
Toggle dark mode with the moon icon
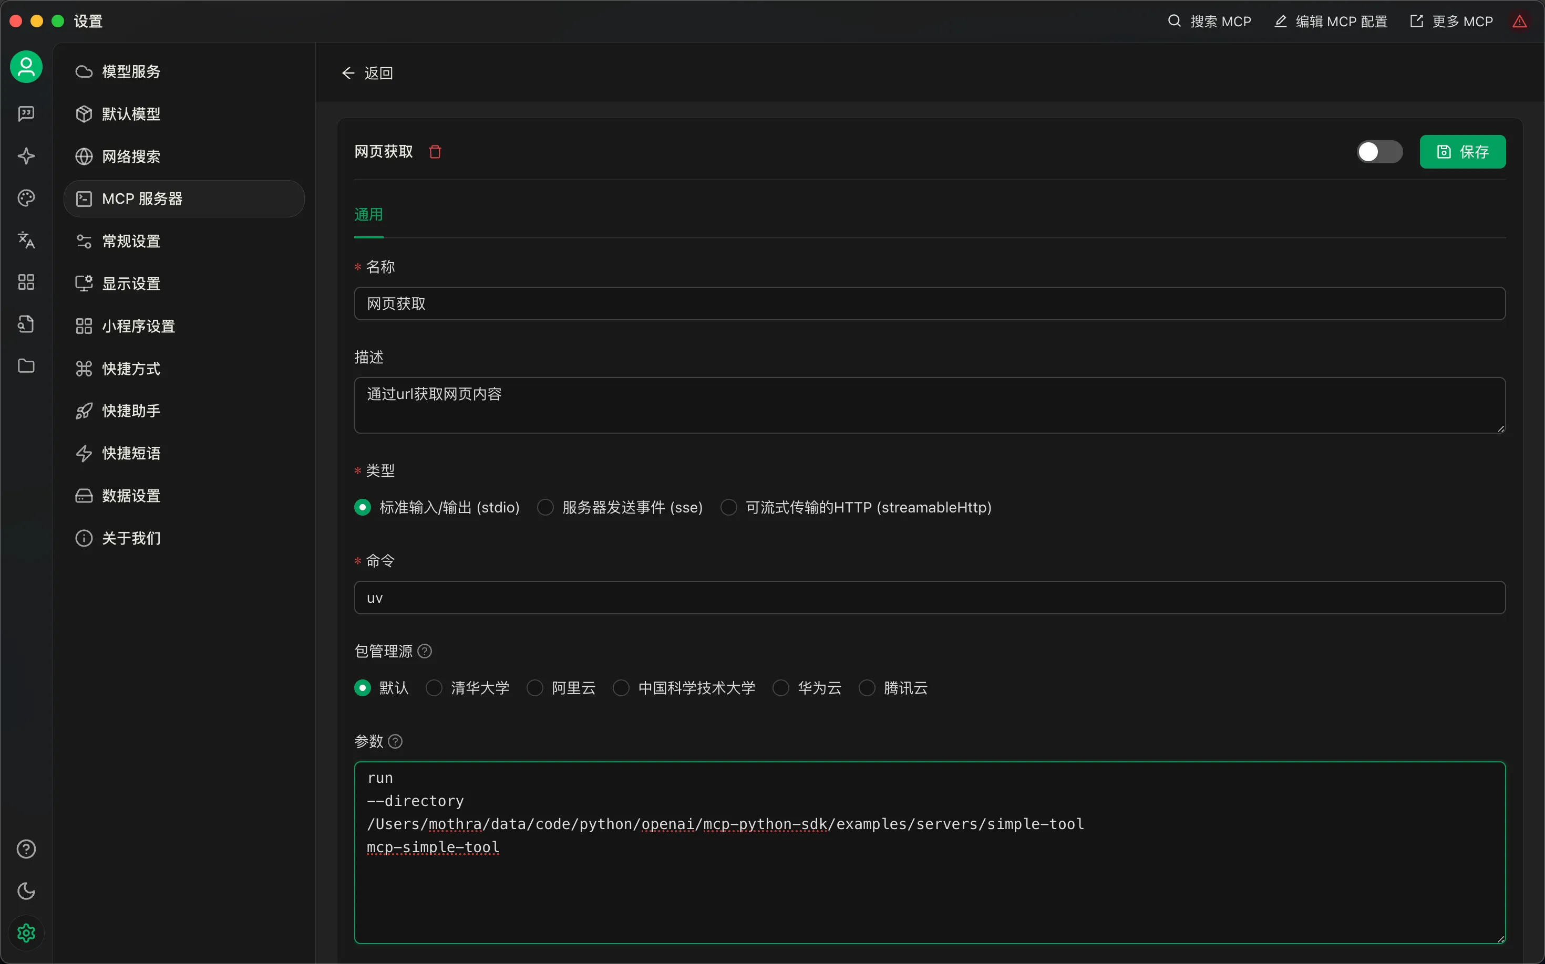[26, 890]
